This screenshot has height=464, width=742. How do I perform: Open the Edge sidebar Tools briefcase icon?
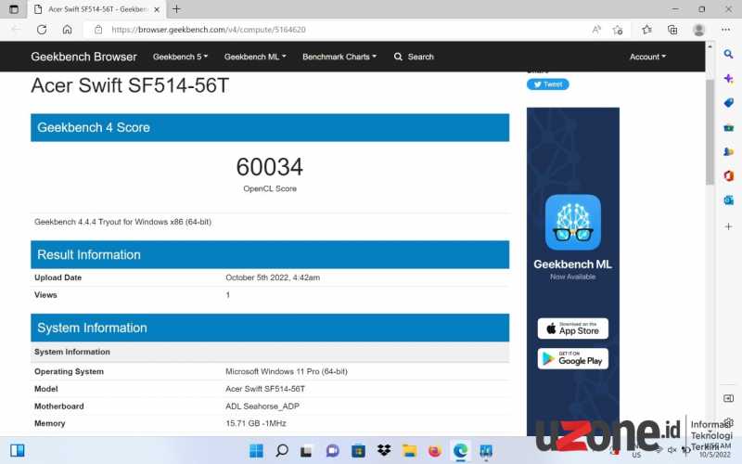coord(728,127)
